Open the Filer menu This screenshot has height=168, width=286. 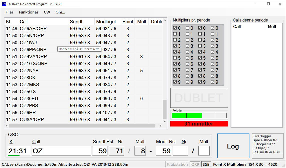(x=9, y=12)
